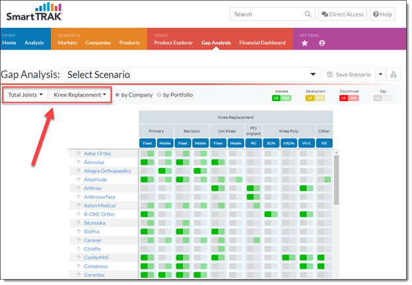Click the PSI column header button
The width and height of the screenshot is (412, 285).
click(x=324, y=143)
